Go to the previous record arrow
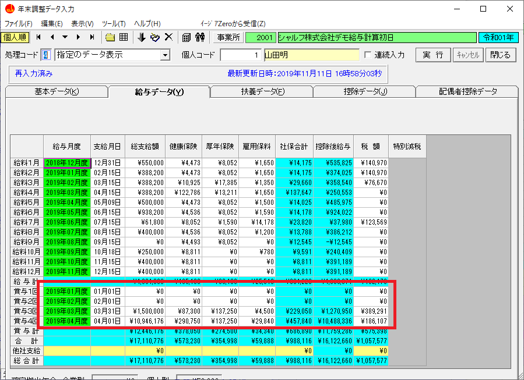524x380 pixels. [52, 37]
